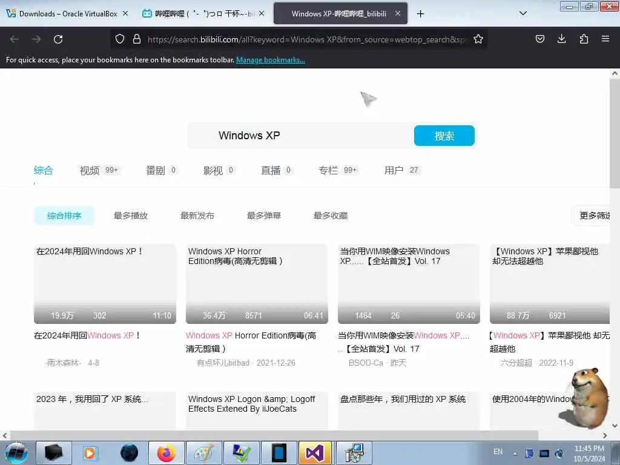Screen dimensions: 620x465
Task: Open a new browser tab
Action: click(420, 14)
